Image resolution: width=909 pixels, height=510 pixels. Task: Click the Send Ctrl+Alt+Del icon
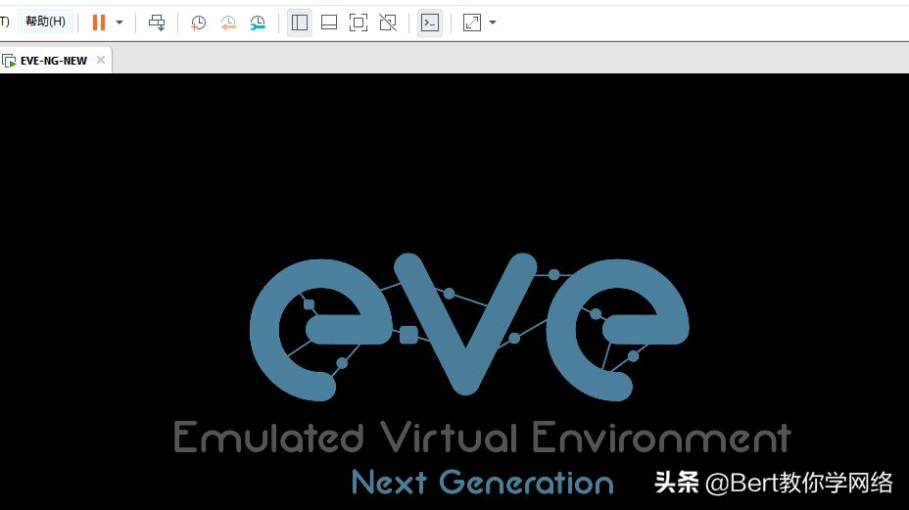coord(157,23)
